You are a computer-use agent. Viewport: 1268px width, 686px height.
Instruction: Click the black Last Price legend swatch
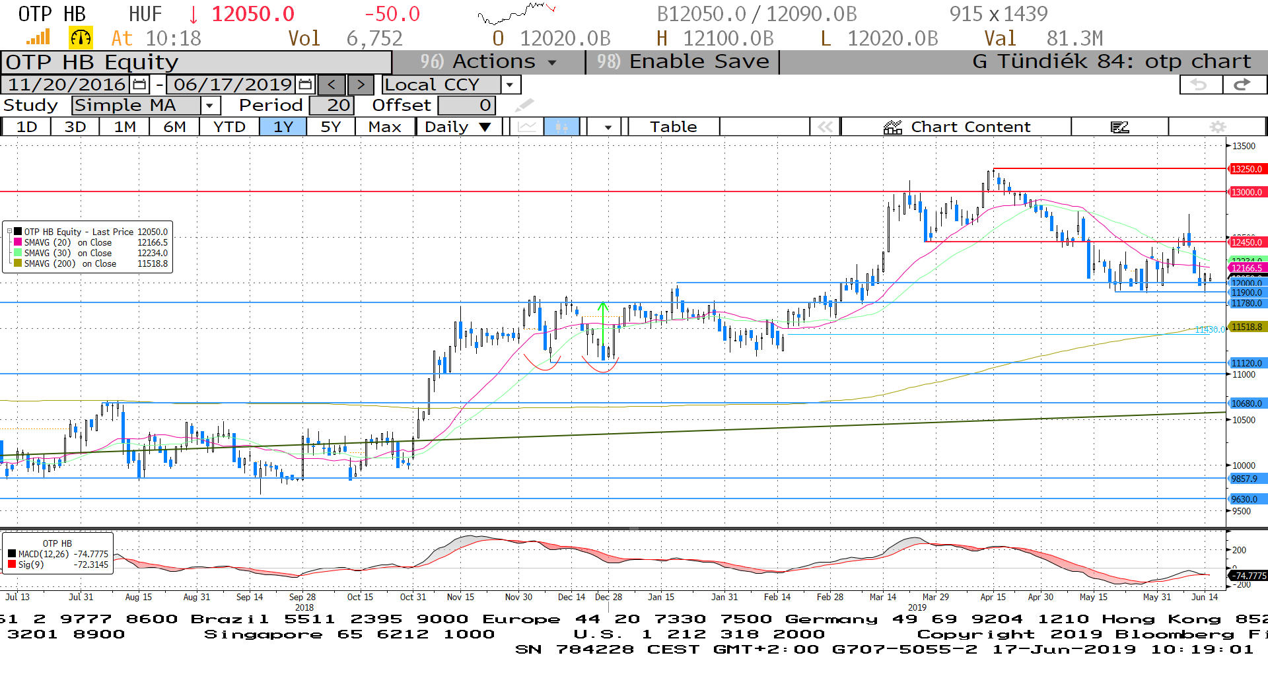point(18,232)
